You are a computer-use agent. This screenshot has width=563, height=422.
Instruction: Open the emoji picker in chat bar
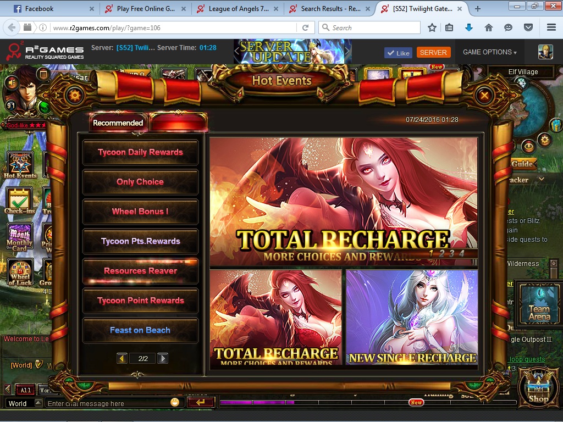pos(175,402)
